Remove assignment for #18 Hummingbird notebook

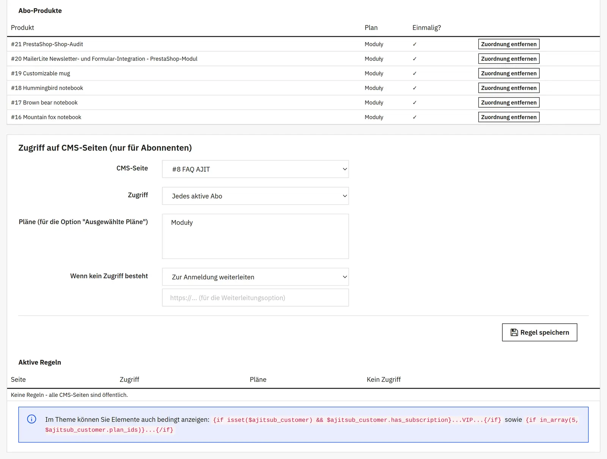coord(509,88)
